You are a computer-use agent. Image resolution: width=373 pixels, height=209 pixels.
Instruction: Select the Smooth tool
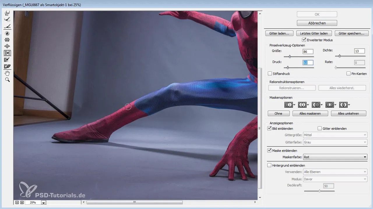8,26
